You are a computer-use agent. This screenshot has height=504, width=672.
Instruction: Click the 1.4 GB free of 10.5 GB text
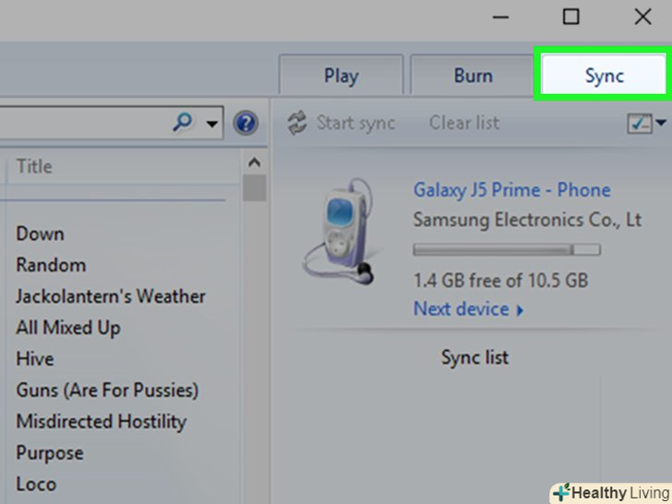500,281
